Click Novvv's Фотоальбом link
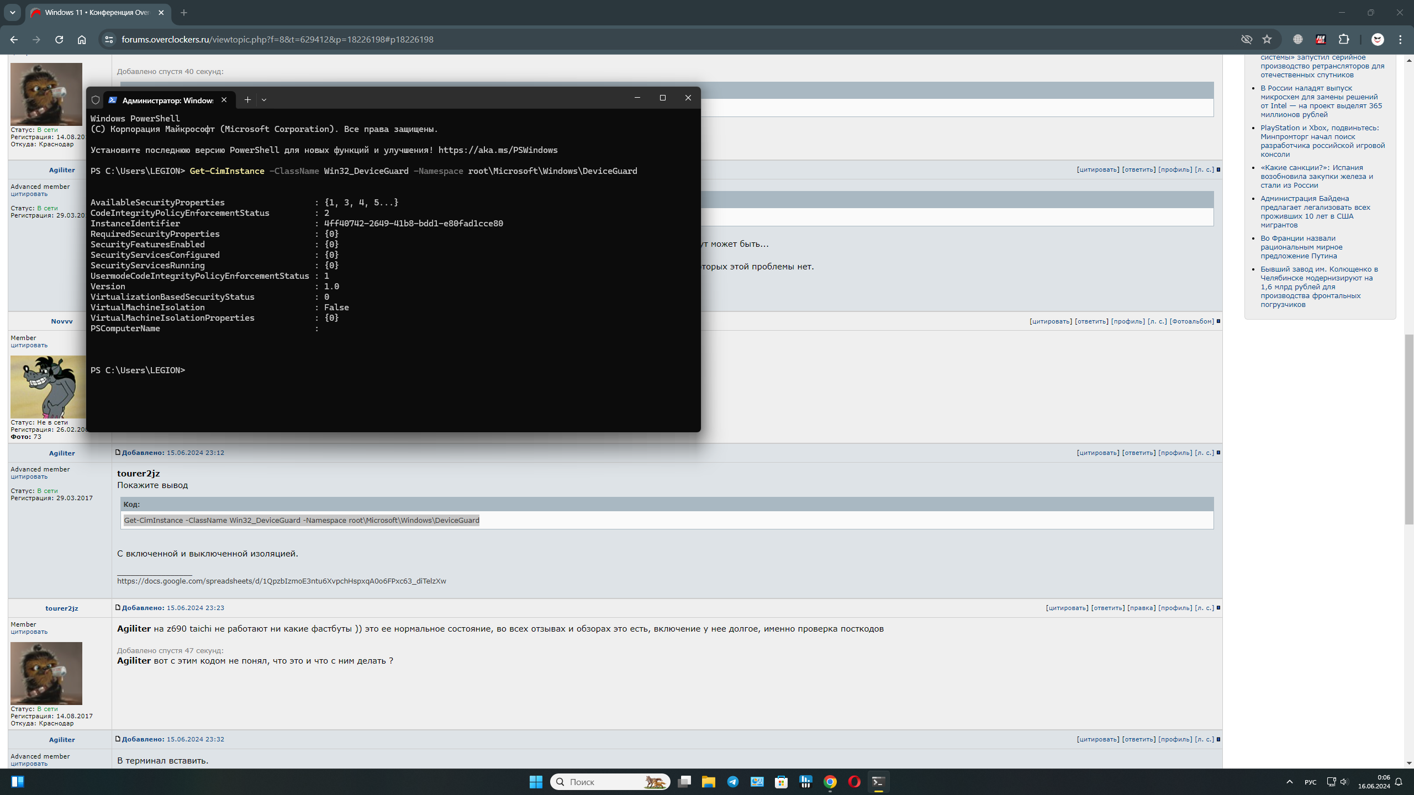 click(x=1191, y=321)
